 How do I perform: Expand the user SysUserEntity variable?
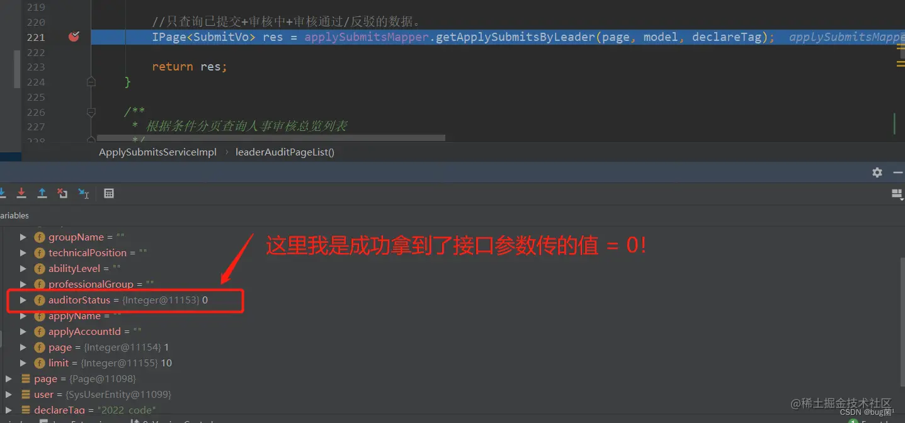[8, 395]
